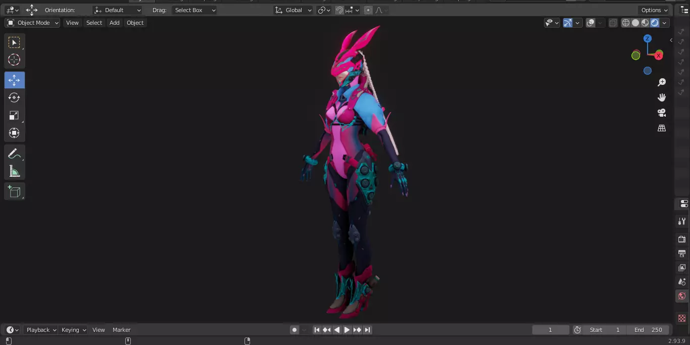The image size is (690, 345).
Task: Toggle auto keying record button
Action: 294,330
